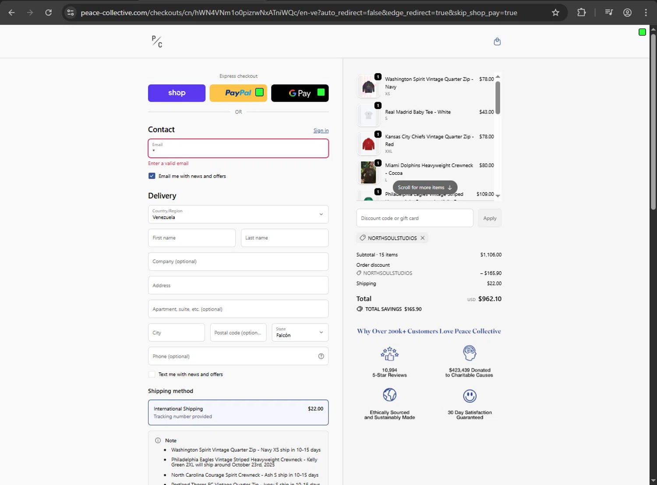This screenshot has width=657, height=485.
Task: Go back using browser back arrow
Action: [x=12, y=13]
